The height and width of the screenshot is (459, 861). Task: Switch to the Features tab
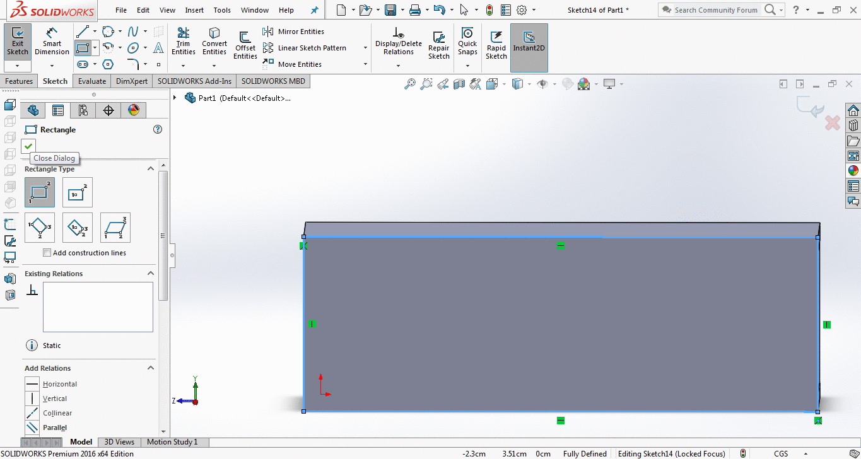(x=19, y=81)
